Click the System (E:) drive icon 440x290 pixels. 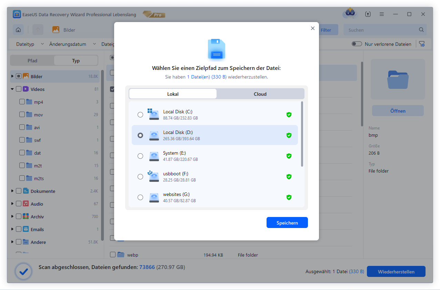pyautogui.click(x=154, y=156)
